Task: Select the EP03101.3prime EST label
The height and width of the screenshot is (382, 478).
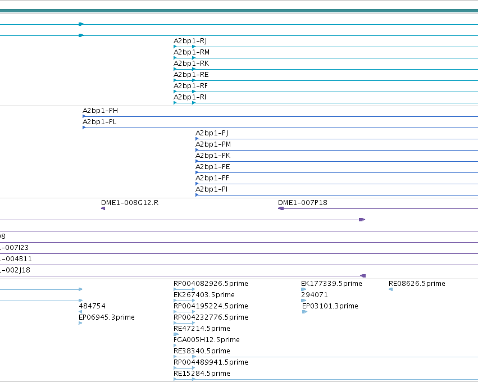Action: point(330,306)
